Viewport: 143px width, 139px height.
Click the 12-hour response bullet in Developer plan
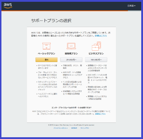click(72, 93)
